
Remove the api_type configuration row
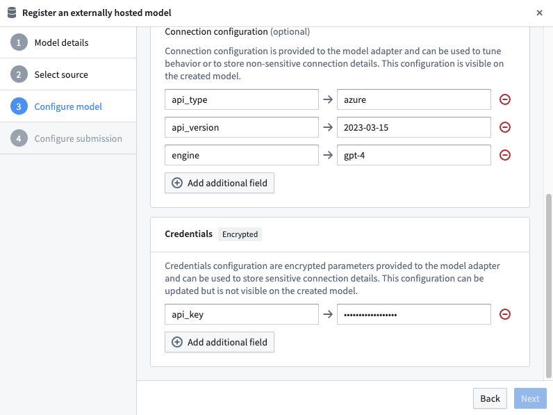504,99
